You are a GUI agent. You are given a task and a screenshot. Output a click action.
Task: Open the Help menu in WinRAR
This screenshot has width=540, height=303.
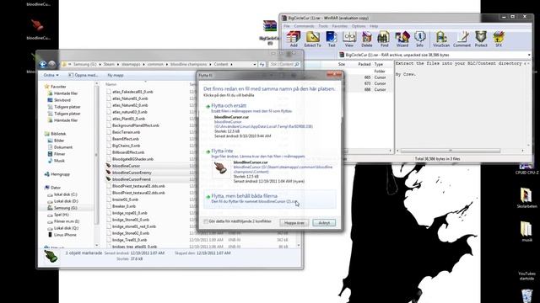pyautogui.click(x=374, y=26)
